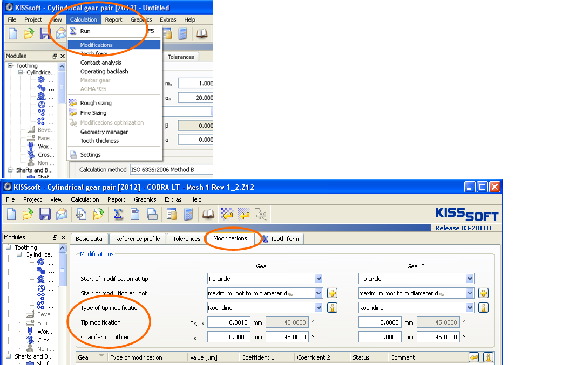The image size is (562, 365).
Task: Click the New file icon in COBRA LT window
Action: pyautogui.click(x=11, y=214)
